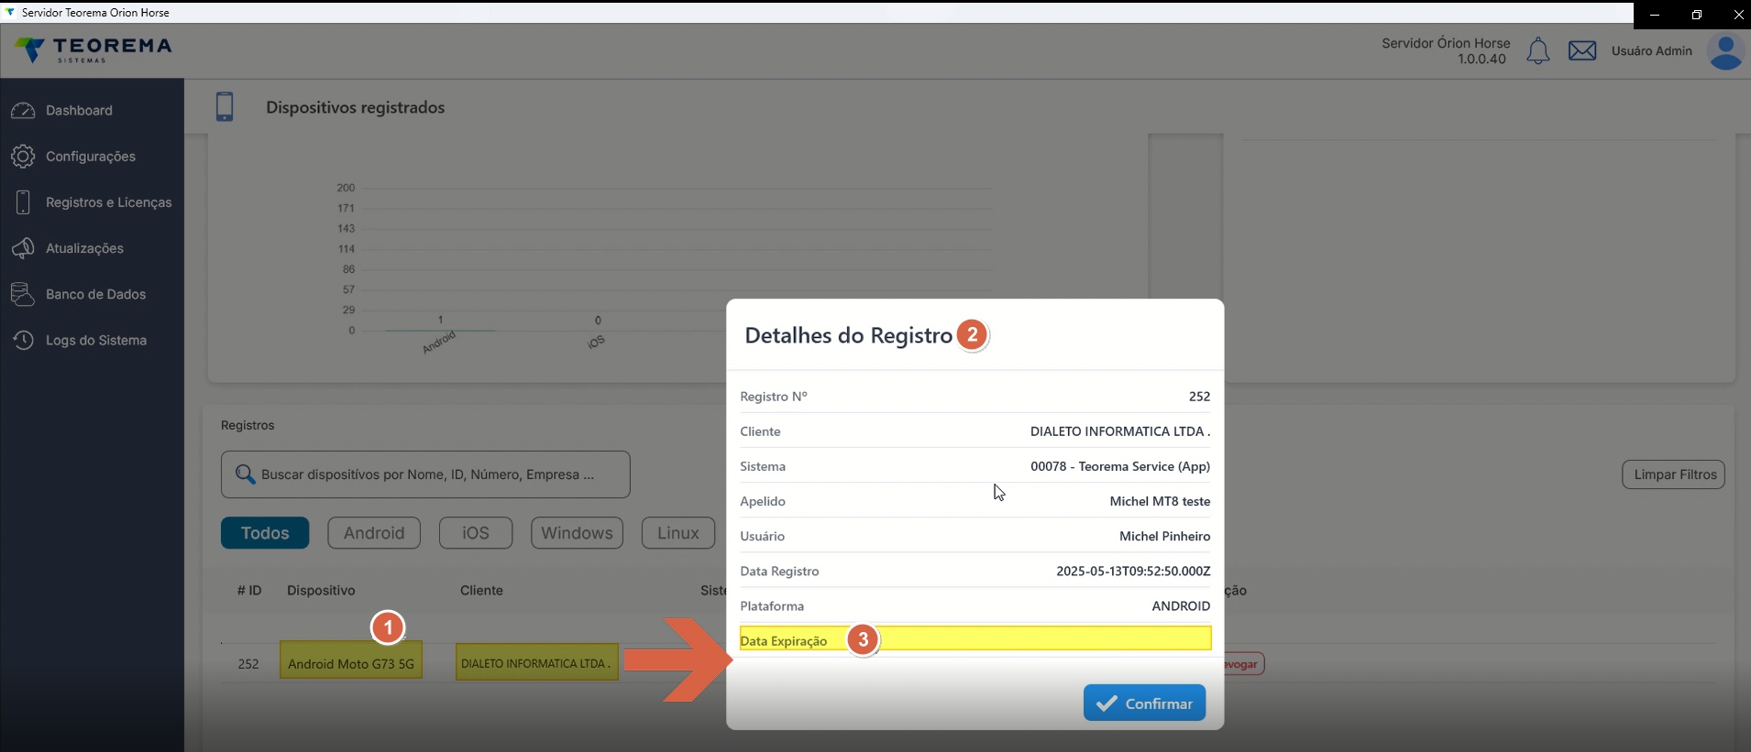
Task: Open Configurações in the sidebar
Action: (91, 157)
